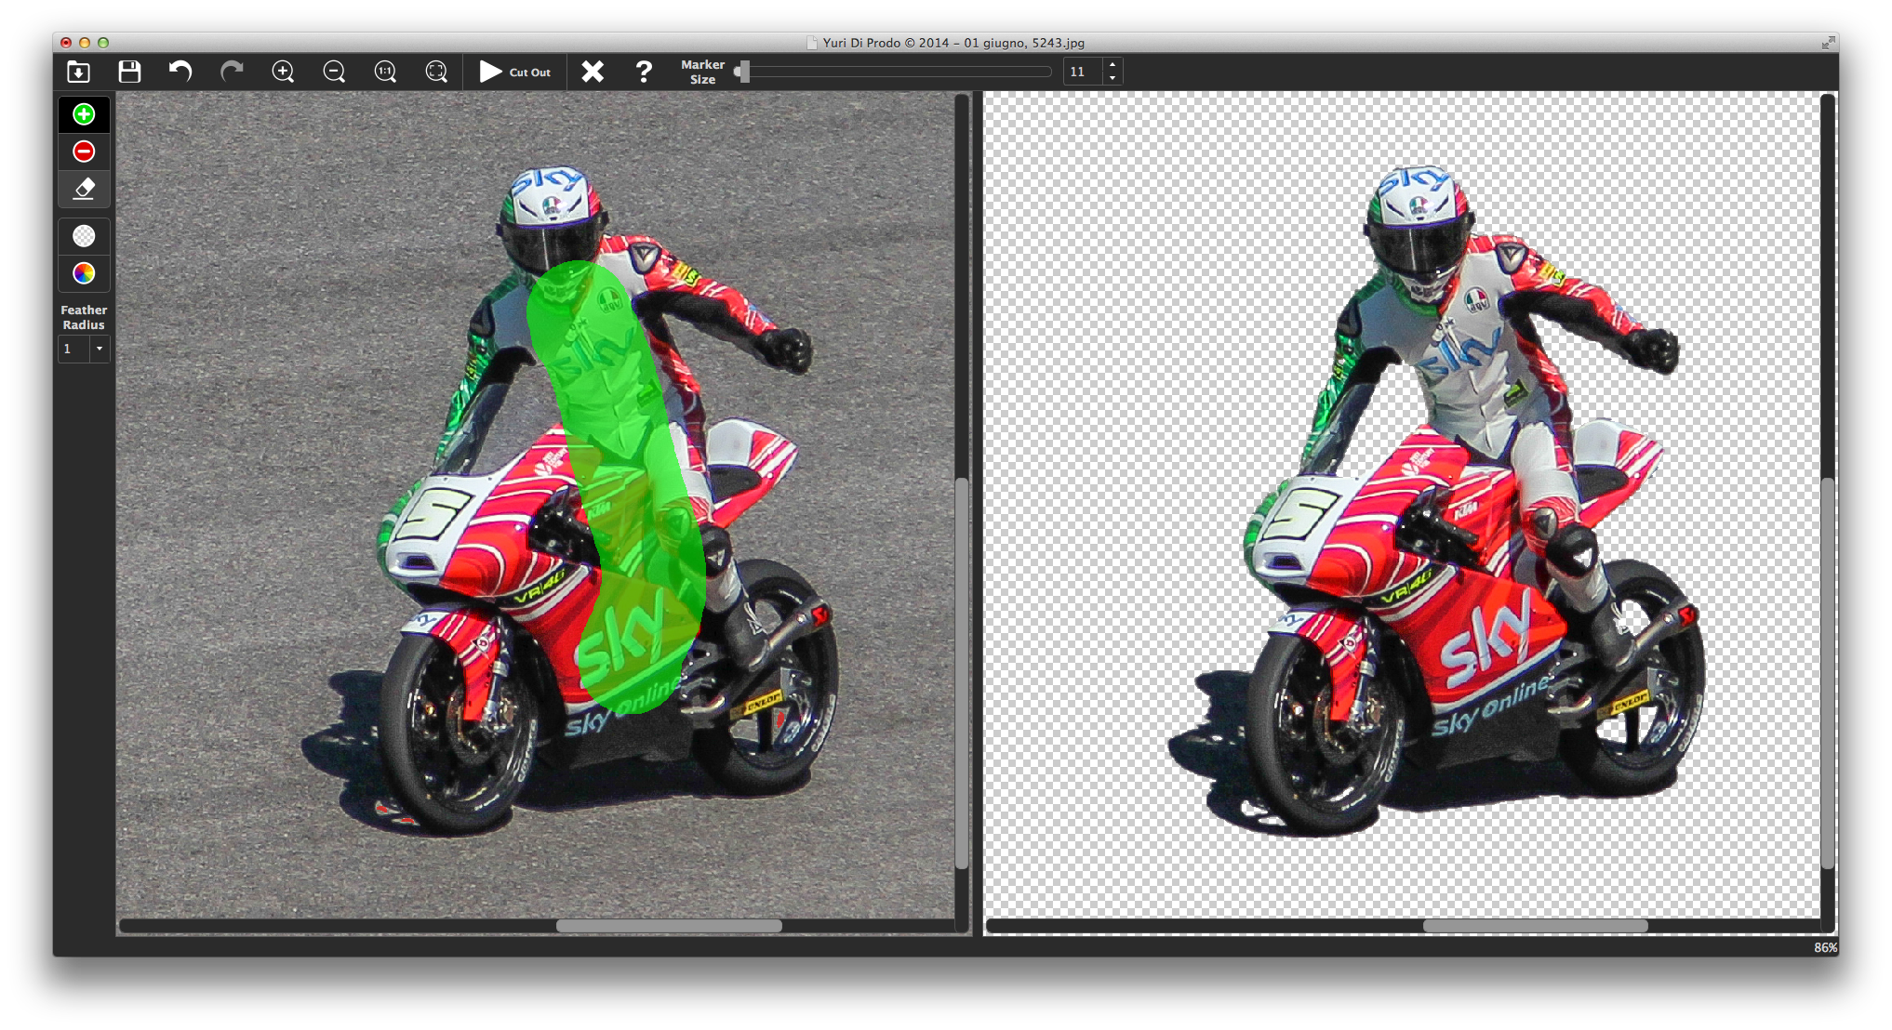This screenshot has height=1030, width=1892.
Task: Choose the transparent checkerboard background option
Action: [x=84, y=236]
